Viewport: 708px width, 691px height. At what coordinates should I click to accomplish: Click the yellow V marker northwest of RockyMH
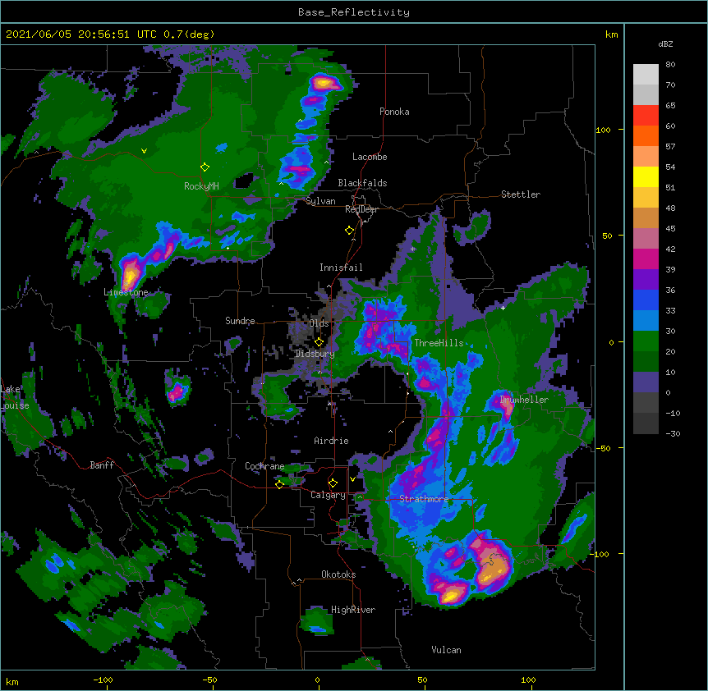(144, 151)
